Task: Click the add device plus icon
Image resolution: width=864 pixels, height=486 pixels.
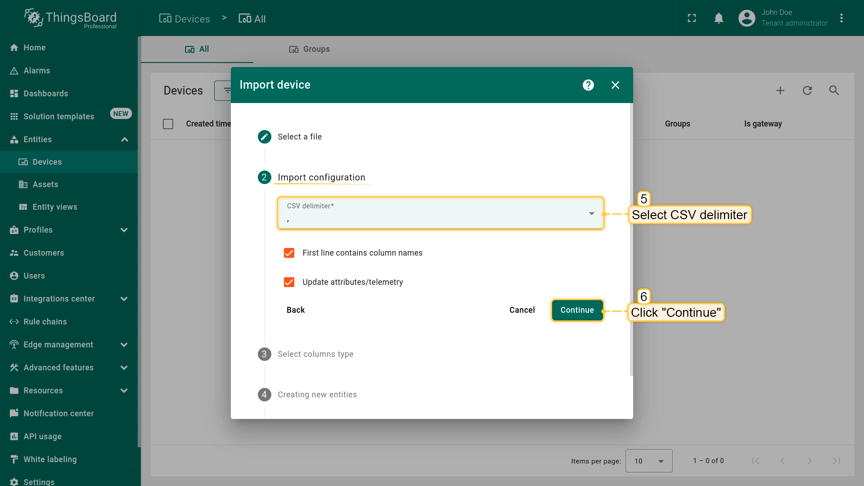Action: coord(780,90)
